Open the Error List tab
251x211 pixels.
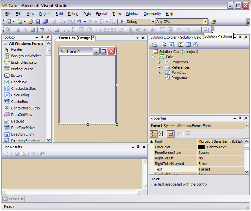[13, 199]
